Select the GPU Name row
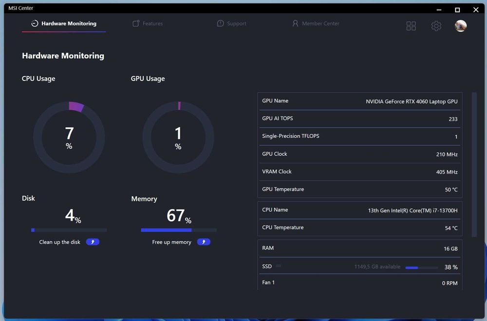 360,101
